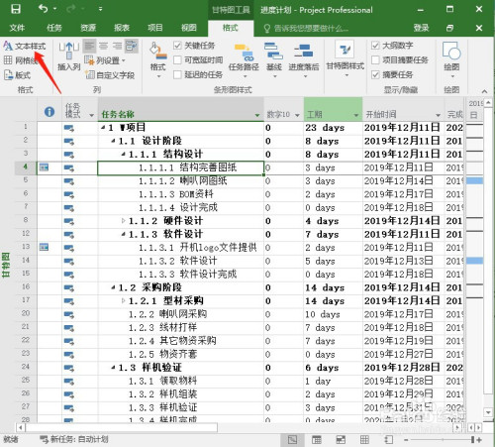Switch to the 项目 ribbon tab
Screen dimensions: 495x447
[155, 28]
